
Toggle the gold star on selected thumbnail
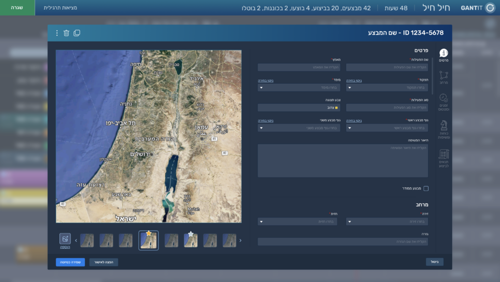[x=148, y=233]
